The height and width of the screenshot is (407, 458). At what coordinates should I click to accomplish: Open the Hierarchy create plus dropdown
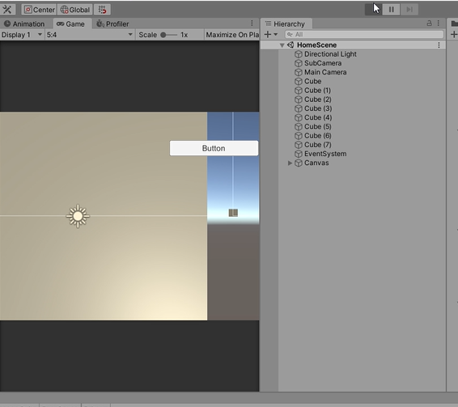pyautogui.click(x=271, y=35)
